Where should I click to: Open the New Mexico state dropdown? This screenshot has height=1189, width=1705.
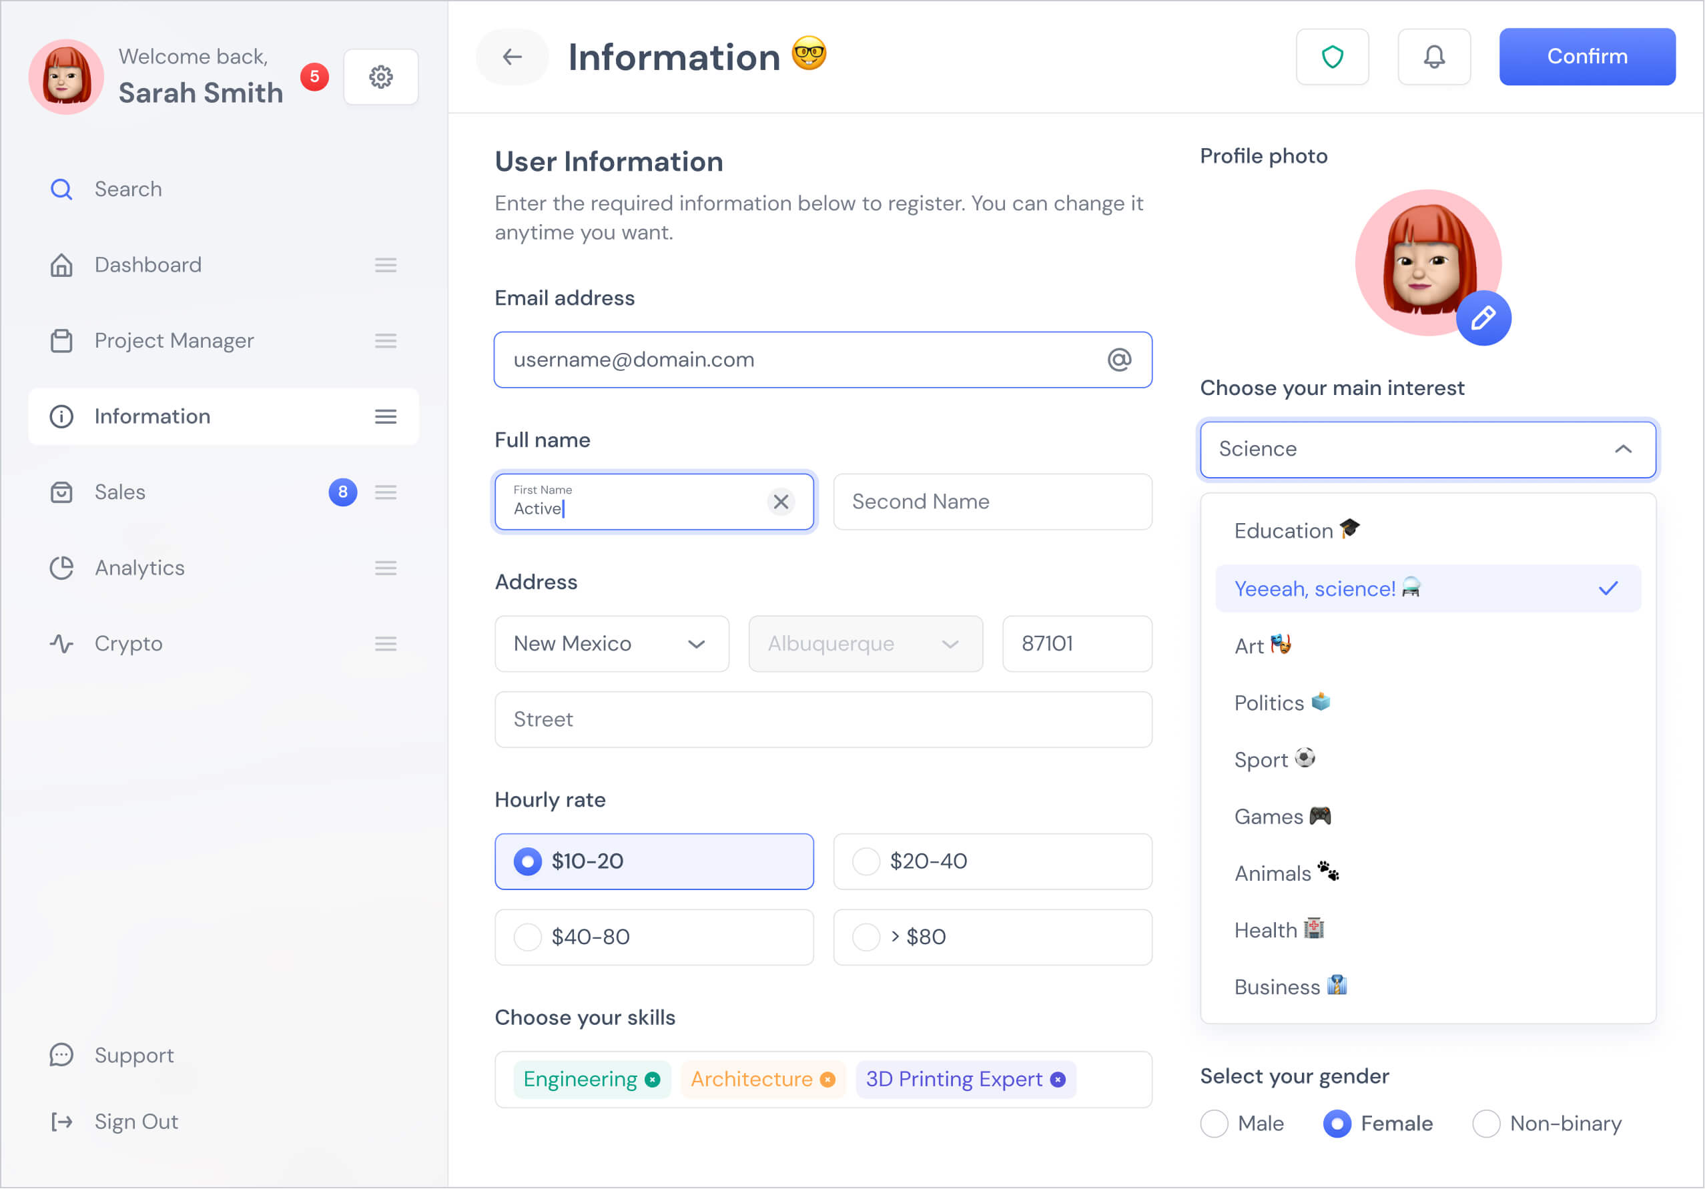611,644
